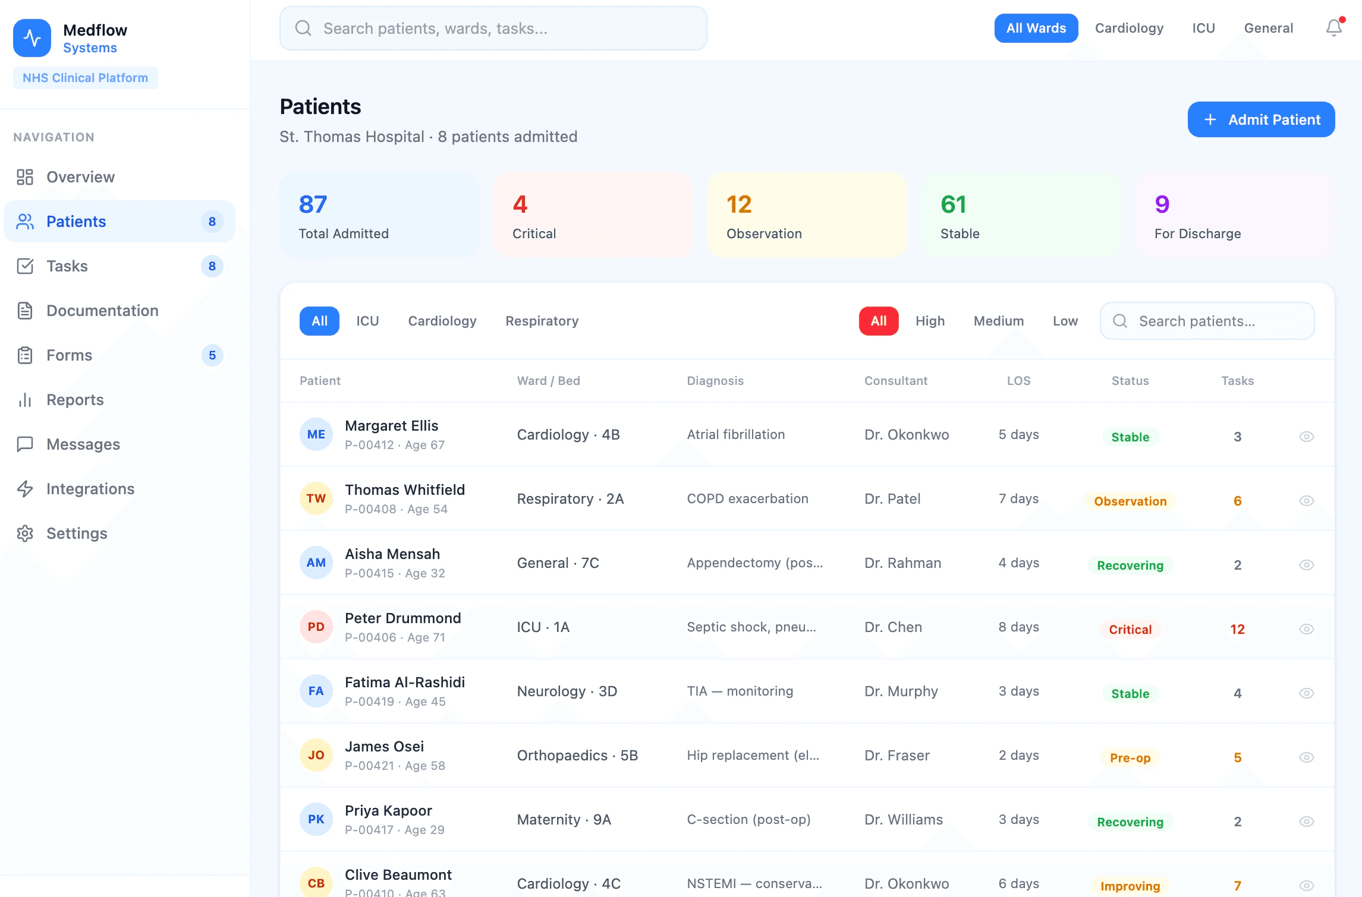The image size is (1362, 897).
Task: Click James Osei JO avatar
Action: 316,755
